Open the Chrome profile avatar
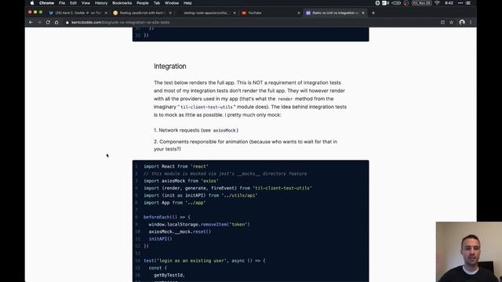 tap(462, 23)
